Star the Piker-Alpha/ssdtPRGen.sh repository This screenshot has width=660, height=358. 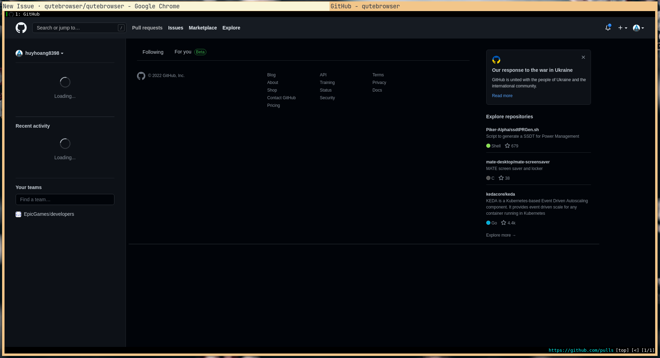pyautogui.click(x=507, y=146)
